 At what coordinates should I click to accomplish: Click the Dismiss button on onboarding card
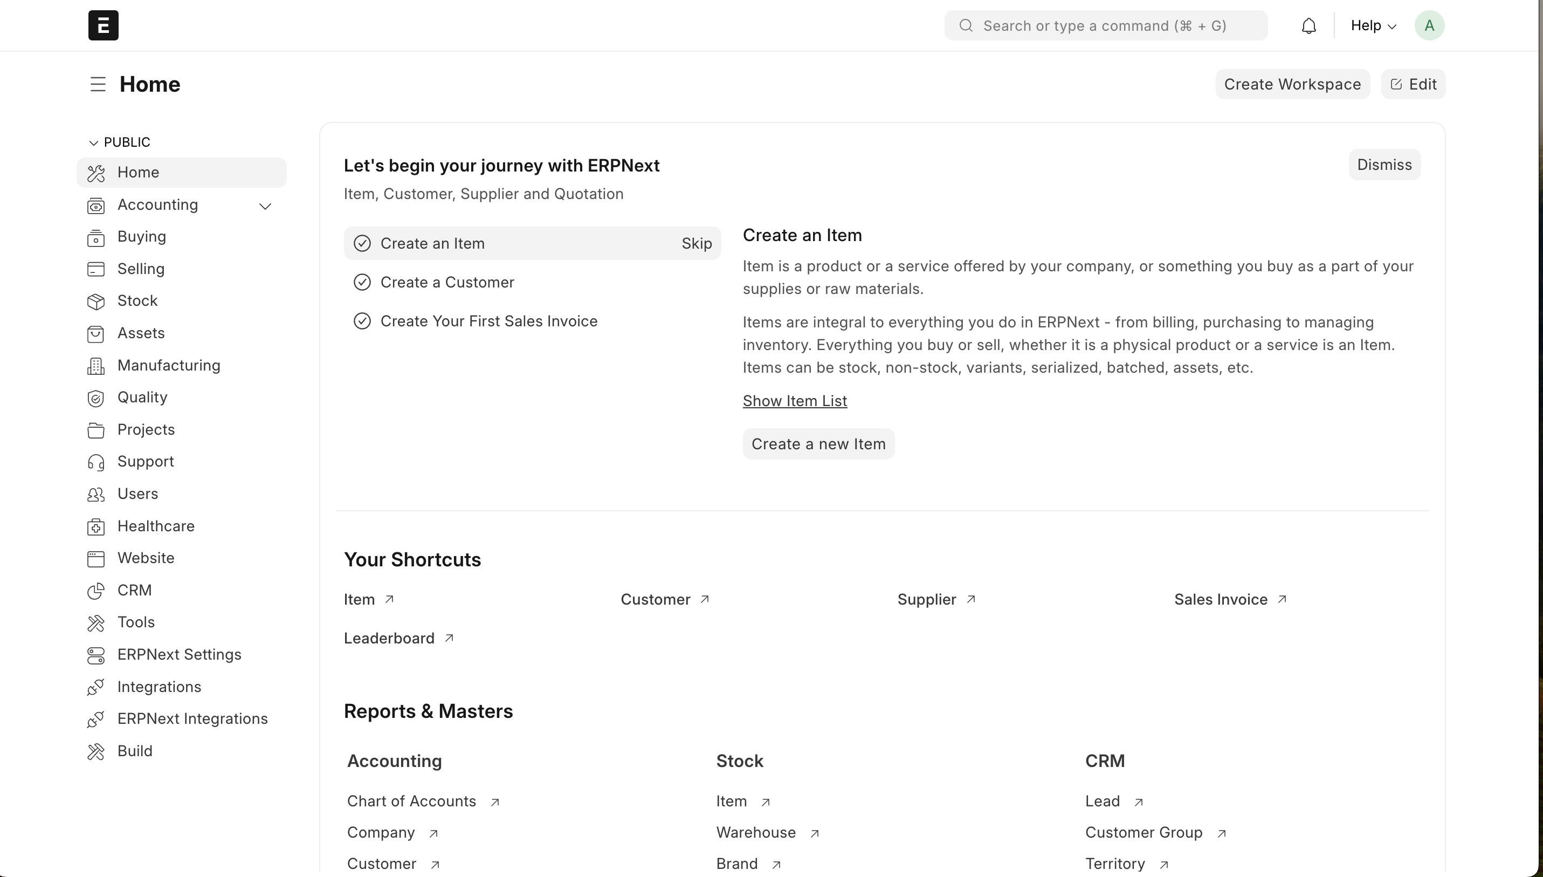click(x=1385, y=165)
